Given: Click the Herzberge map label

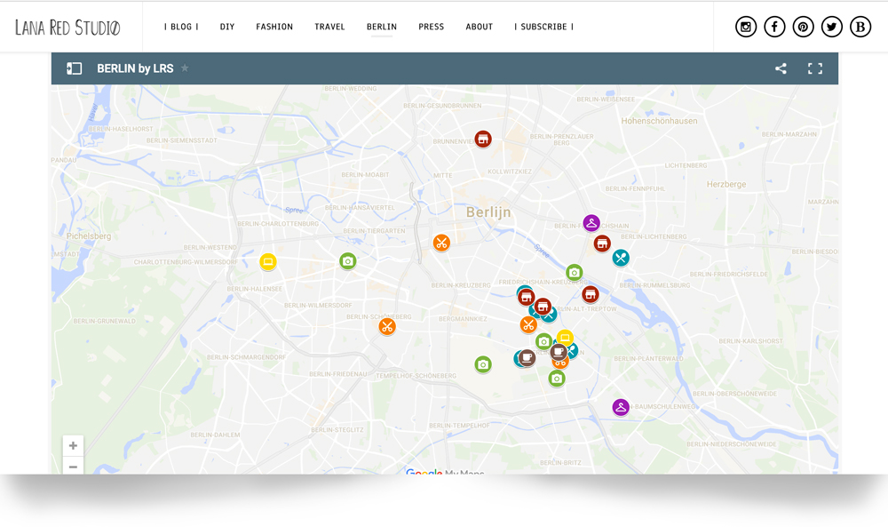Looking at the screenshot, I should (x=726, y=184).
